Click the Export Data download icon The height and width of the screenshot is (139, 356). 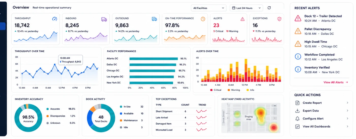click(297, 111)
